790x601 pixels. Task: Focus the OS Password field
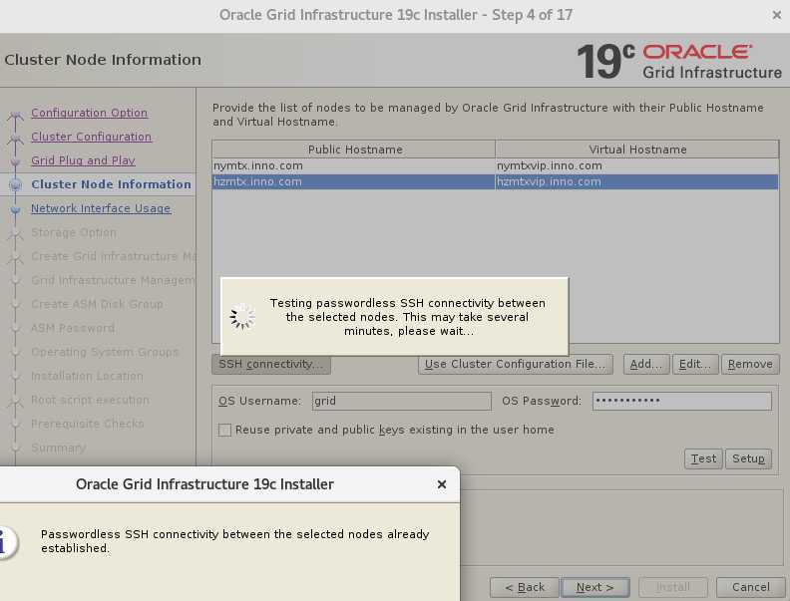tap(681, 402)
